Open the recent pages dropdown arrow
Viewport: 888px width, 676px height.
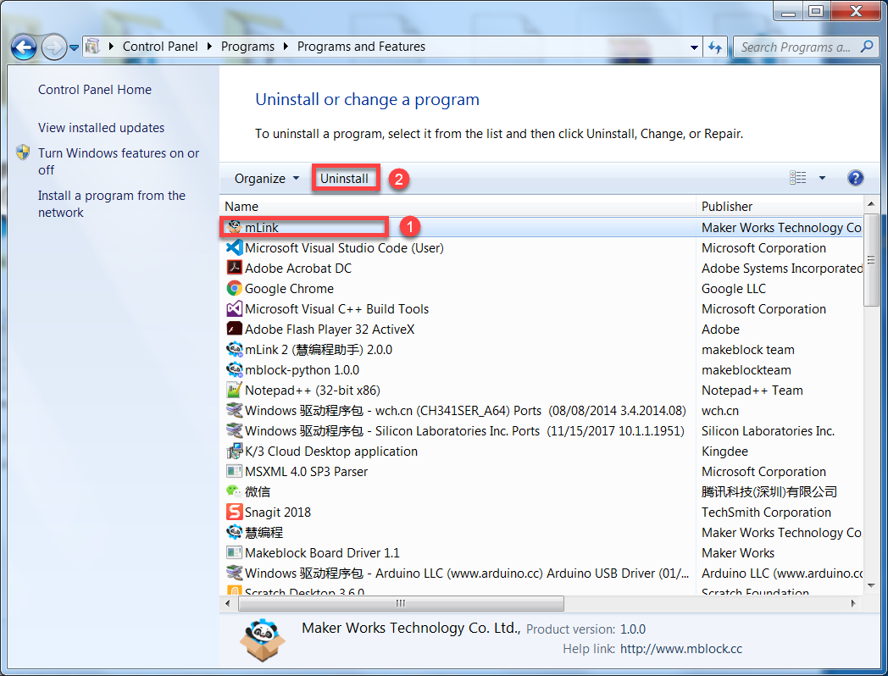pyautogui.click(x=75, y=48)
